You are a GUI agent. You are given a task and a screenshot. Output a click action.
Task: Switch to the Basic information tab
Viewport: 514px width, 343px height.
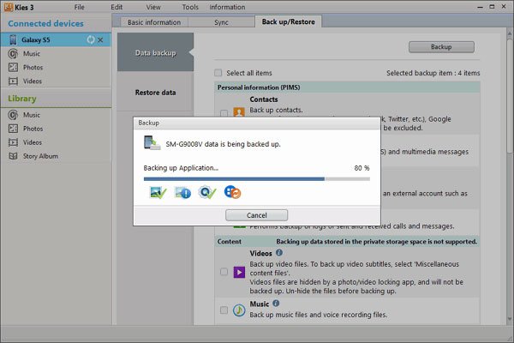click(x=154, y=22)
